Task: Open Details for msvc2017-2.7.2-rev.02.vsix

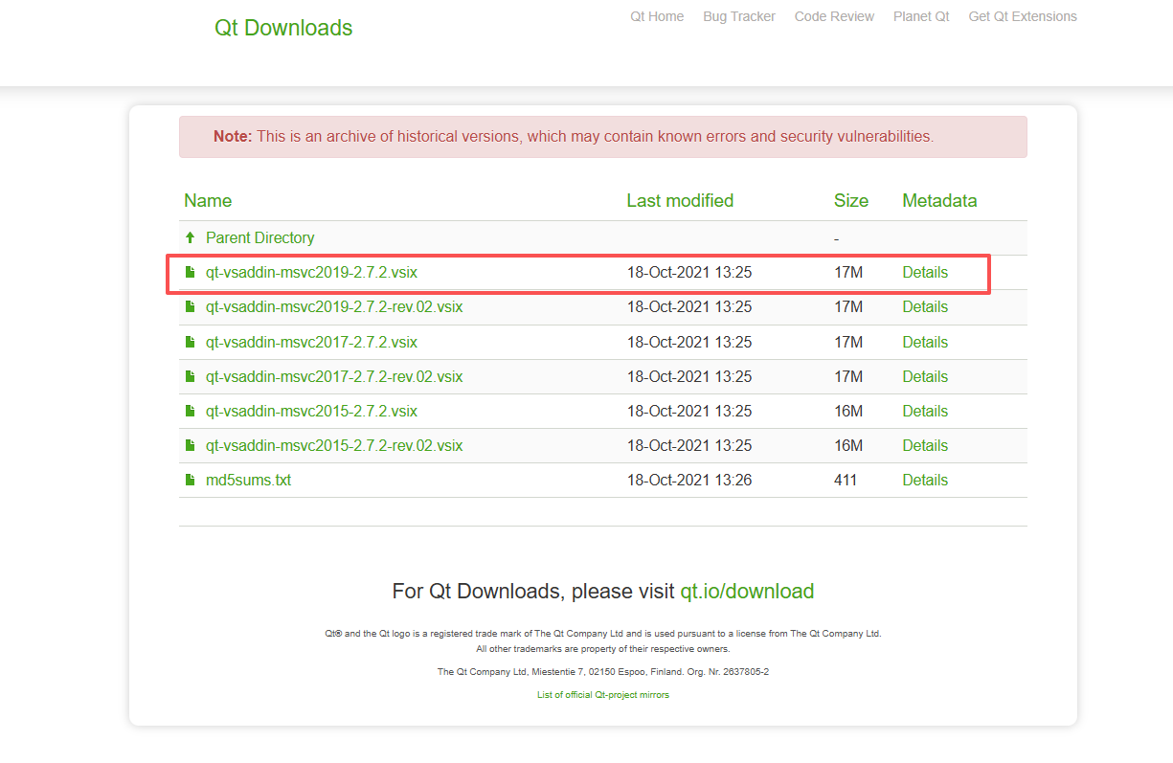Action: coord(925,376)
